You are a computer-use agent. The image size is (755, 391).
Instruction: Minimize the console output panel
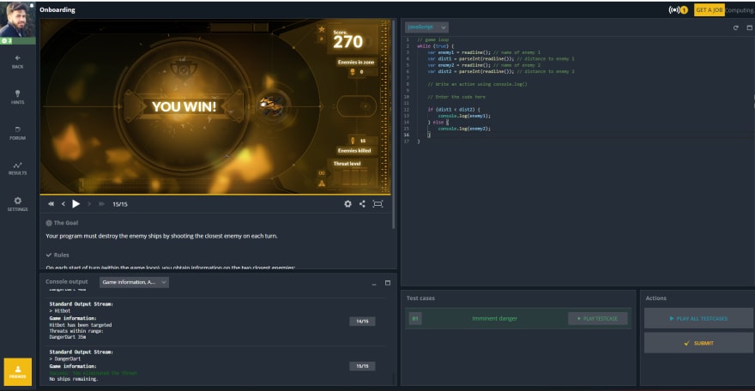pos(374,283)
